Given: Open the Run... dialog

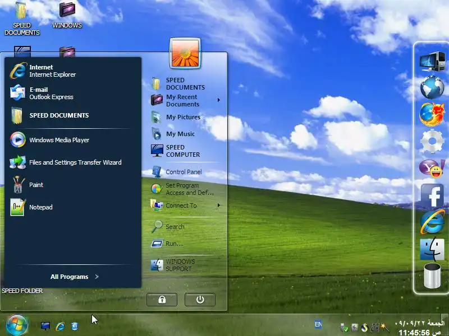Looking at the screenshot, I should click(x=167, y=244).
